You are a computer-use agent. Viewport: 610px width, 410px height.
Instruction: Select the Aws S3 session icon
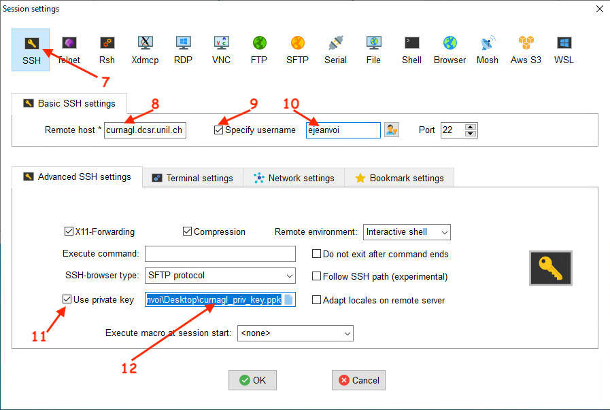[x=526, y=50]
